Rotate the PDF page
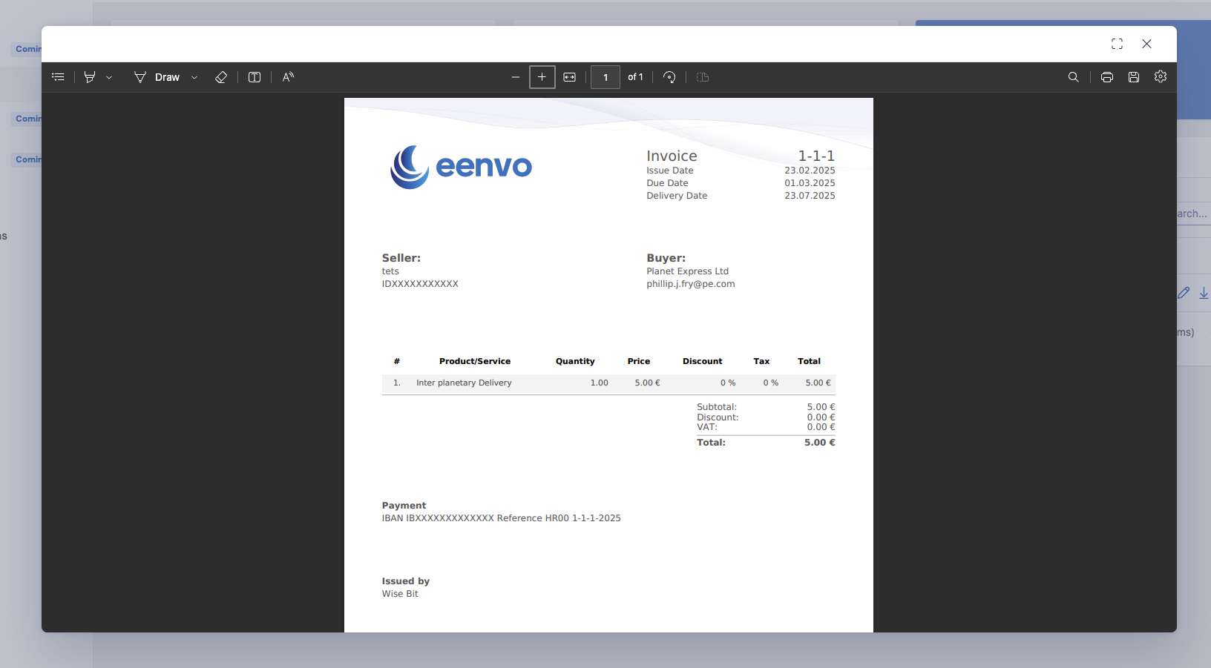 (x=669, y=77)
